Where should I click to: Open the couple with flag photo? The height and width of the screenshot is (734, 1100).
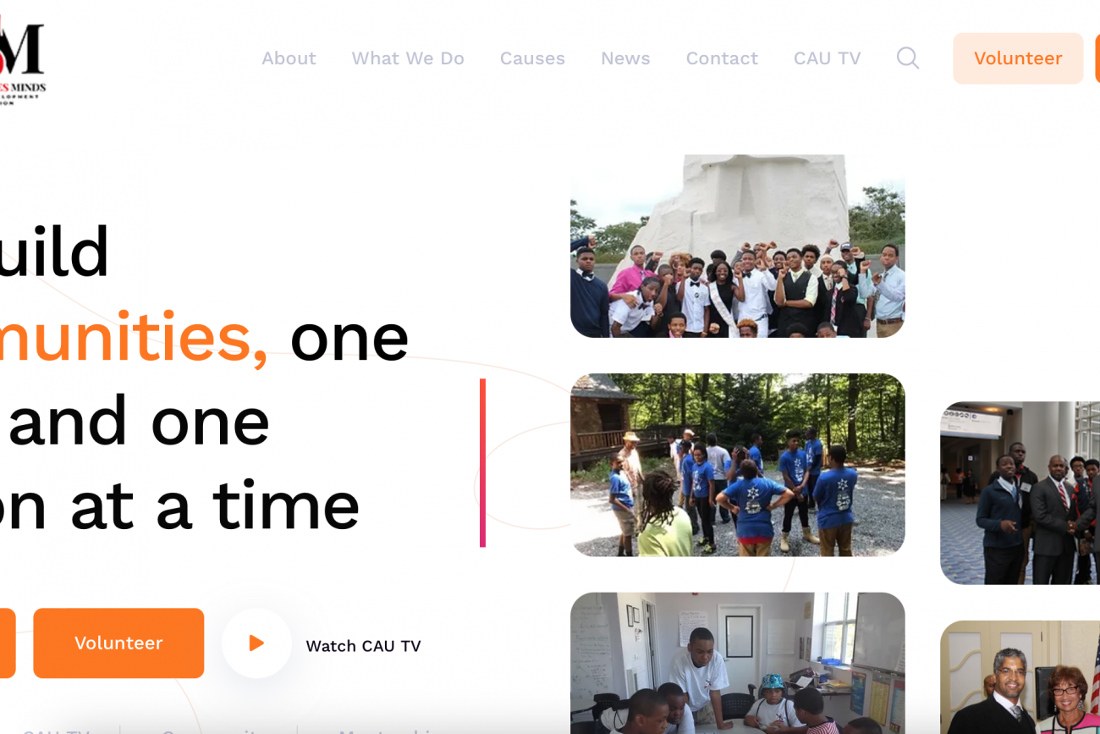pyautogui.click(x=1020, y=677)
